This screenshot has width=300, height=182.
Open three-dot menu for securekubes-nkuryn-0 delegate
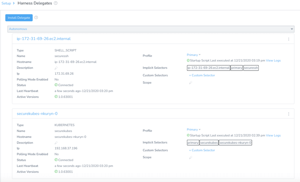(289, 114)
